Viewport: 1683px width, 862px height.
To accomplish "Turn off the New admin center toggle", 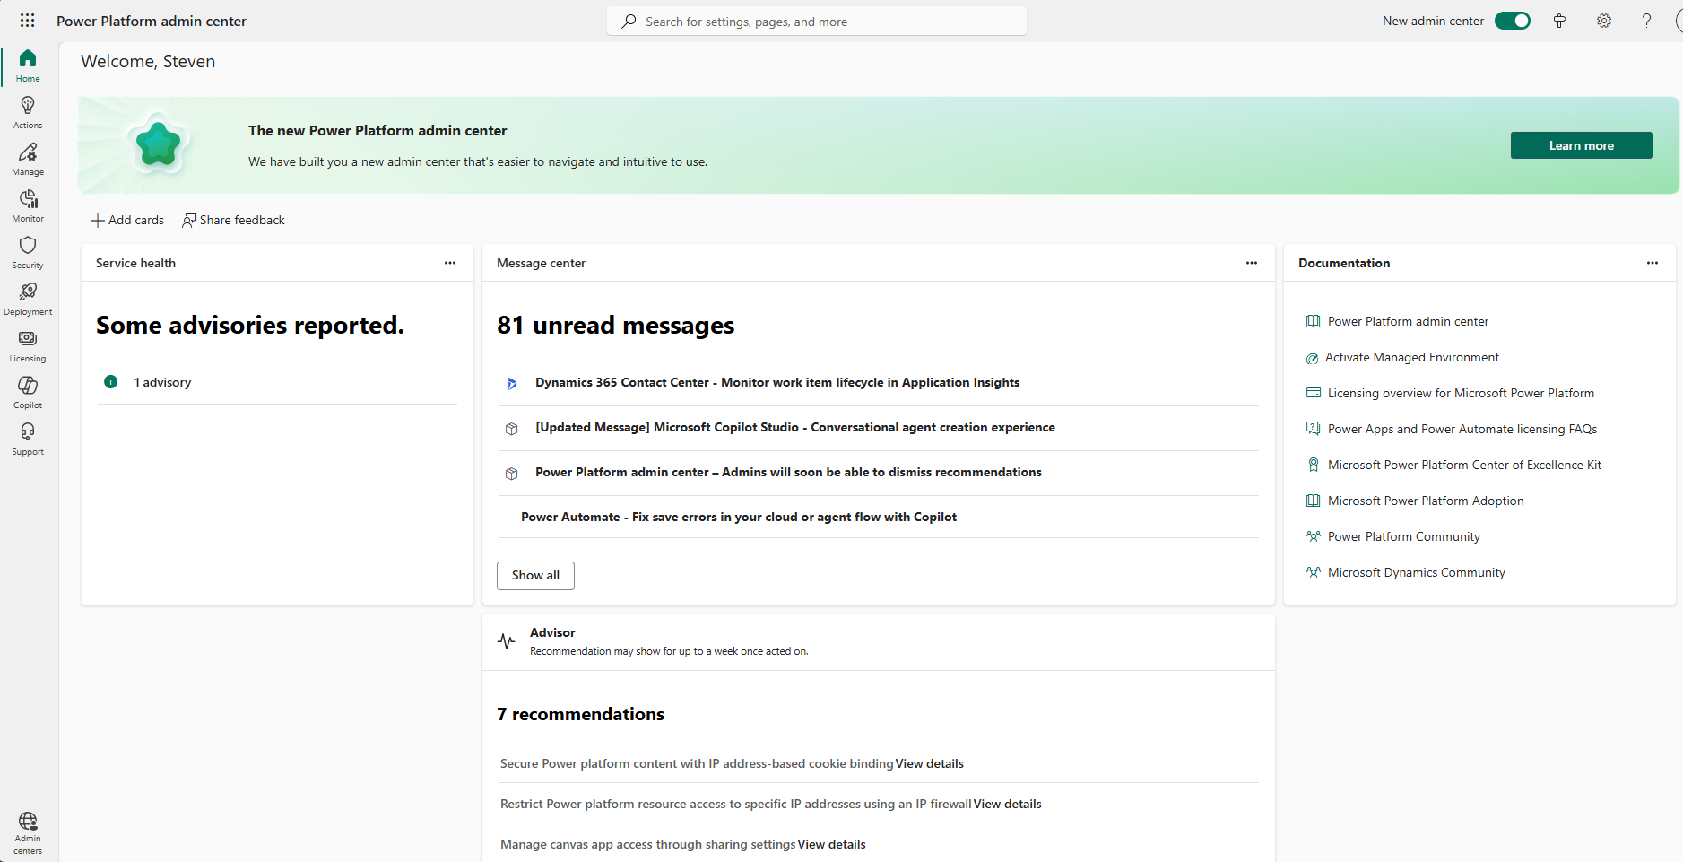I will [x=1513, y=21].
